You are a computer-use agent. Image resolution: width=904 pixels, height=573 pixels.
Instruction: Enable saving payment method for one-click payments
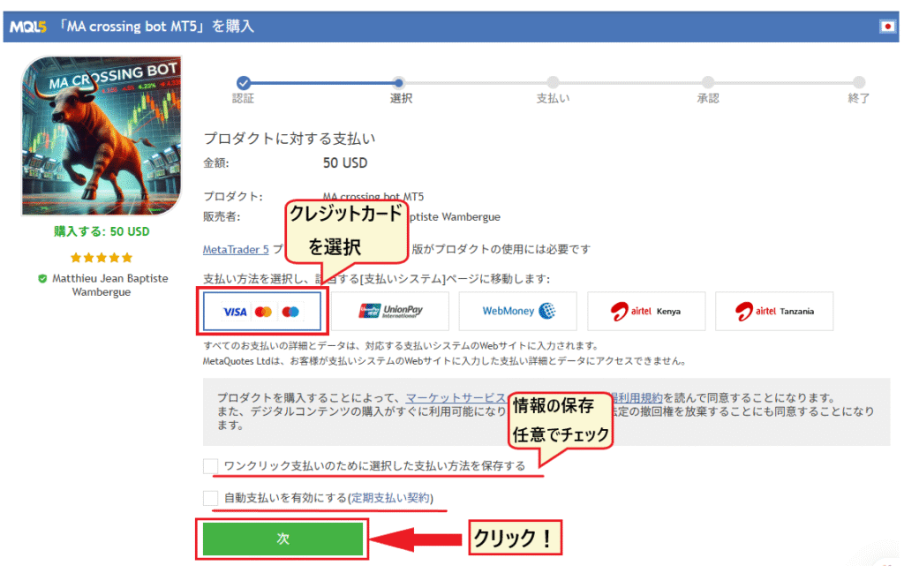click(210, 466)
